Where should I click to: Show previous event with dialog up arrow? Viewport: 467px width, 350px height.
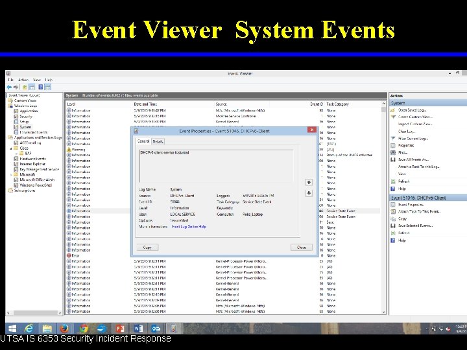309,182
